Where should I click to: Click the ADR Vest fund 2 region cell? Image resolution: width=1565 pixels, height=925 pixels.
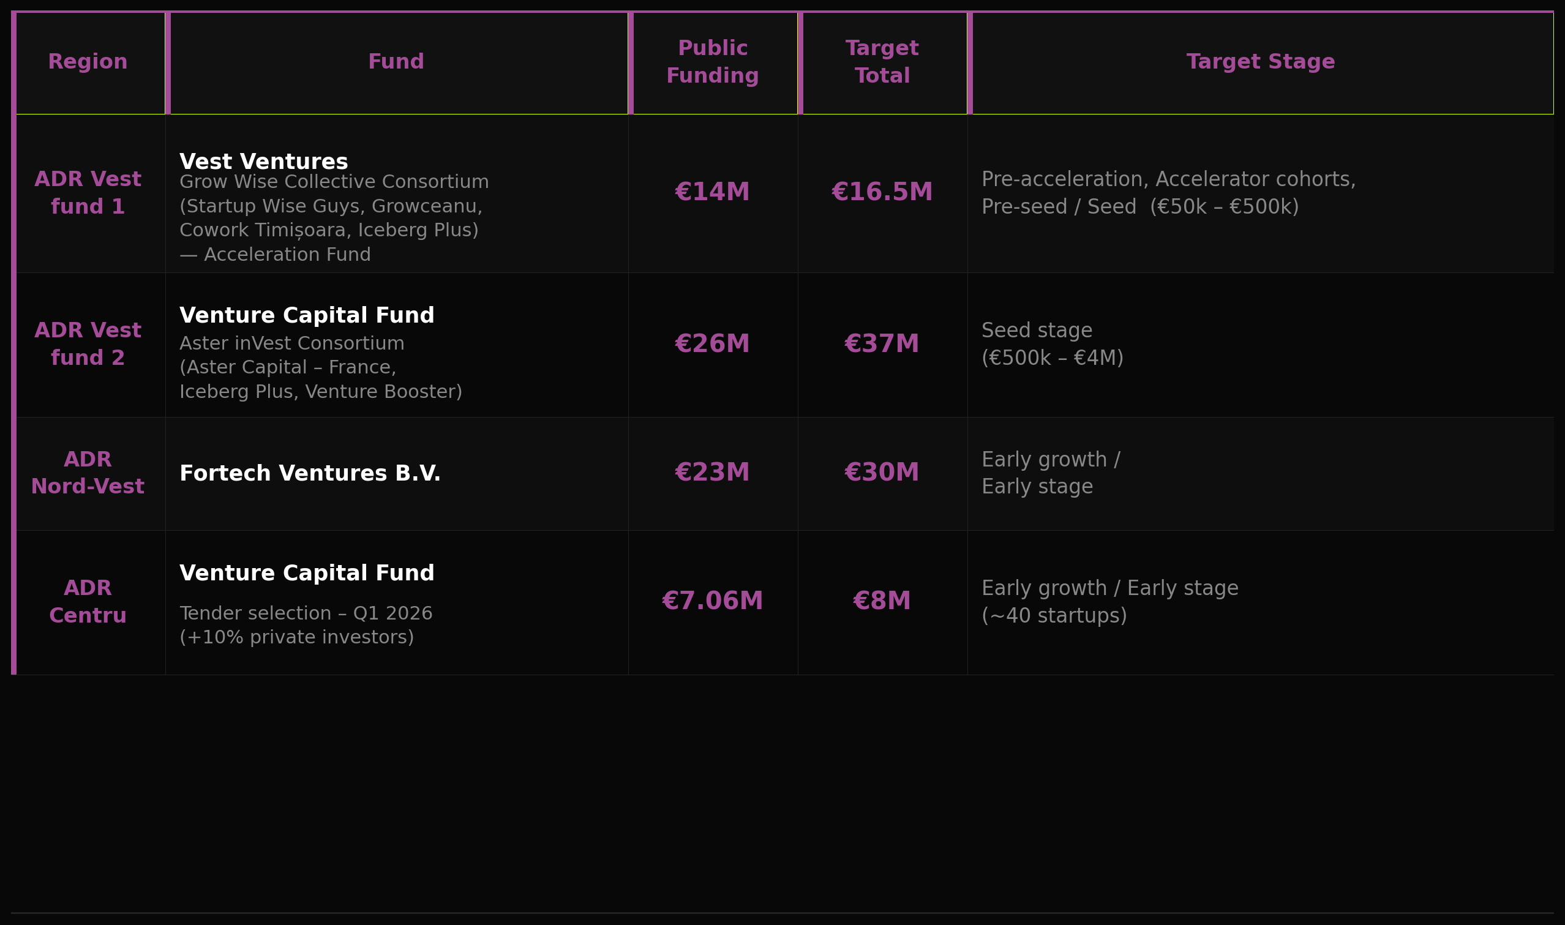[x=88, y=345]
